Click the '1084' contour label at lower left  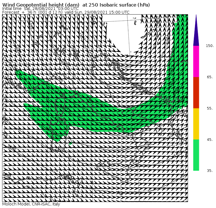[x=7, y=175]
